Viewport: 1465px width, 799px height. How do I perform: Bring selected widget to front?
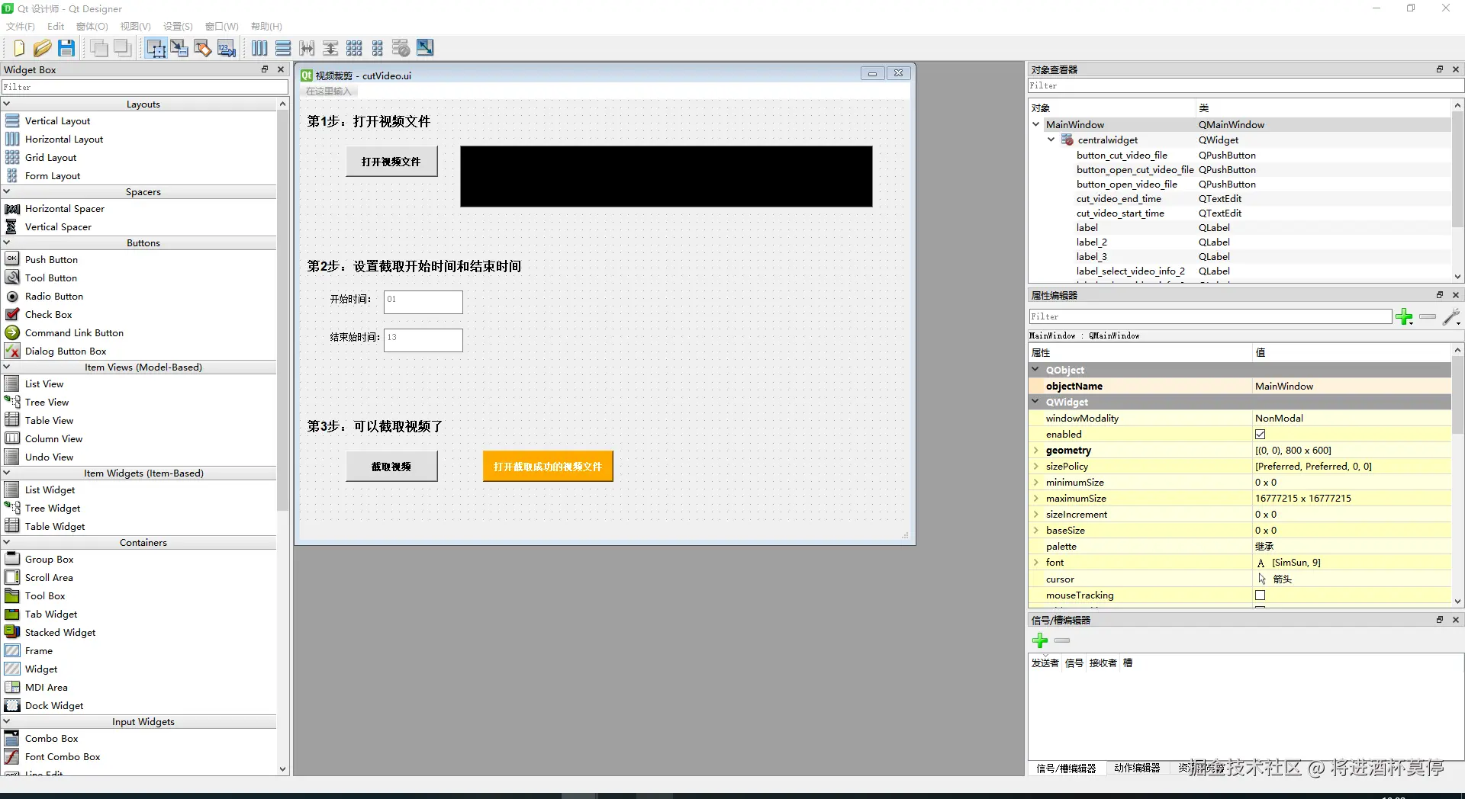tap(122, 48)
